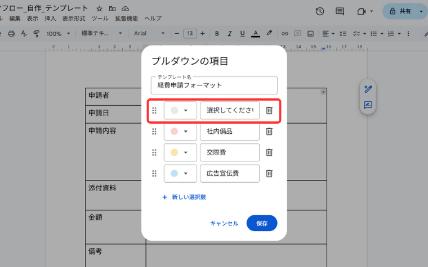428x267 pixels.
Task: Open the 表示形式 menu
Action: 74,19
